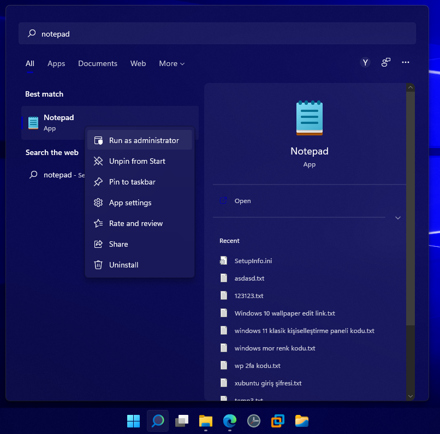
Task: Click the Open external-link icon
Action: [x=223, y=200]
